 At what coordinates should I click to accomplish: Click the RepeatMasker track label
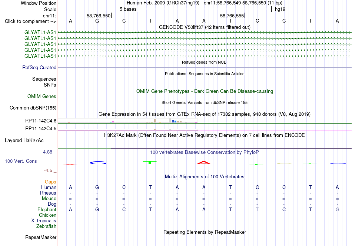point(41,237)
